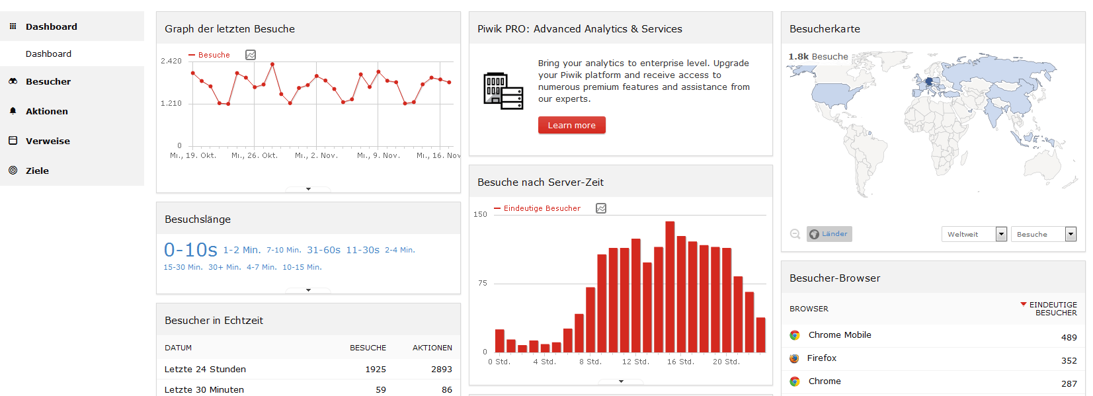Click the Chrome Mobile row label
Screen dimensions: 1093x396
coord(840,335)
